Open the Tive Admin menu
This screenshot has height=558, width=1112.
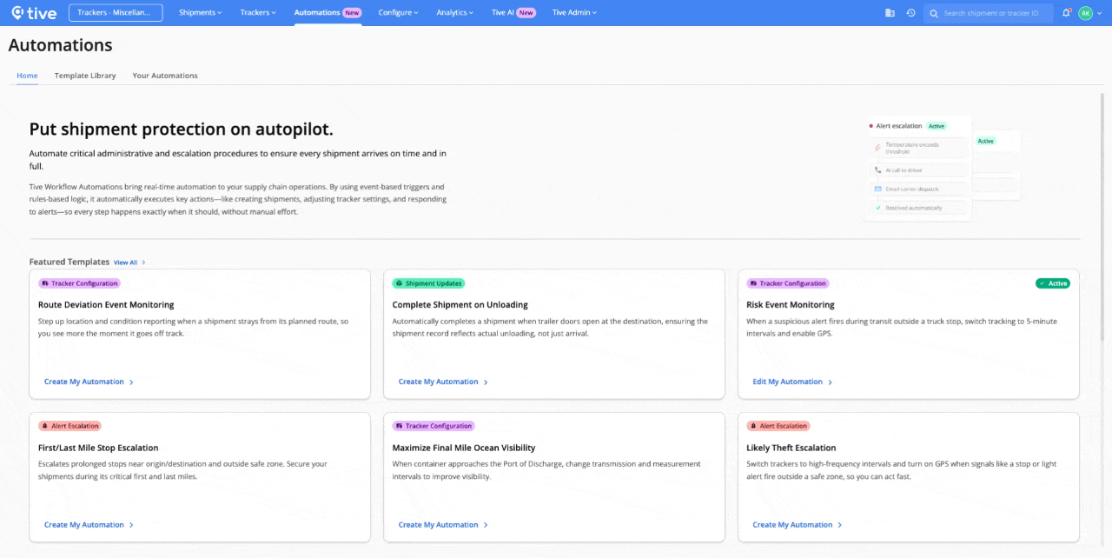(575, 12)
